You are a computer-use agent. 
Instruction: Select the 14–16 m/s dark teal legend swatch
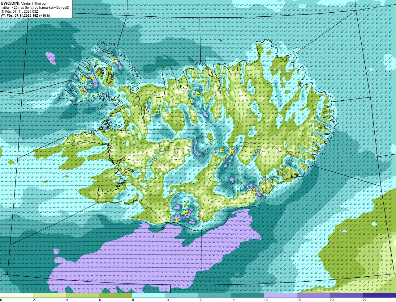pos(247,295)
